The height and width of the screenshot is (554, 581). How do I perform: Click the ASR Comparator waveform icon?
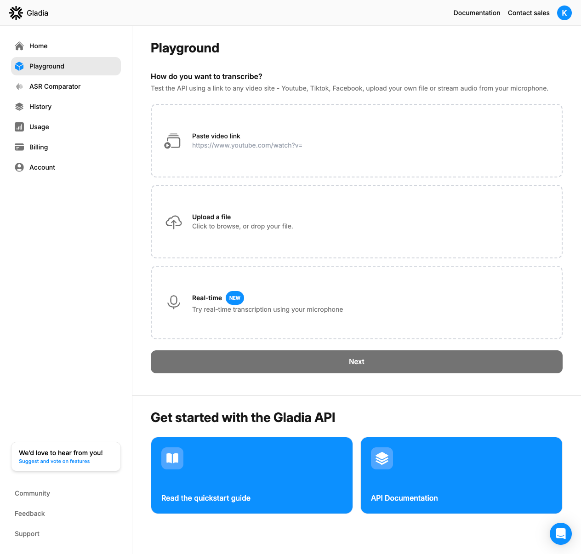19,86
